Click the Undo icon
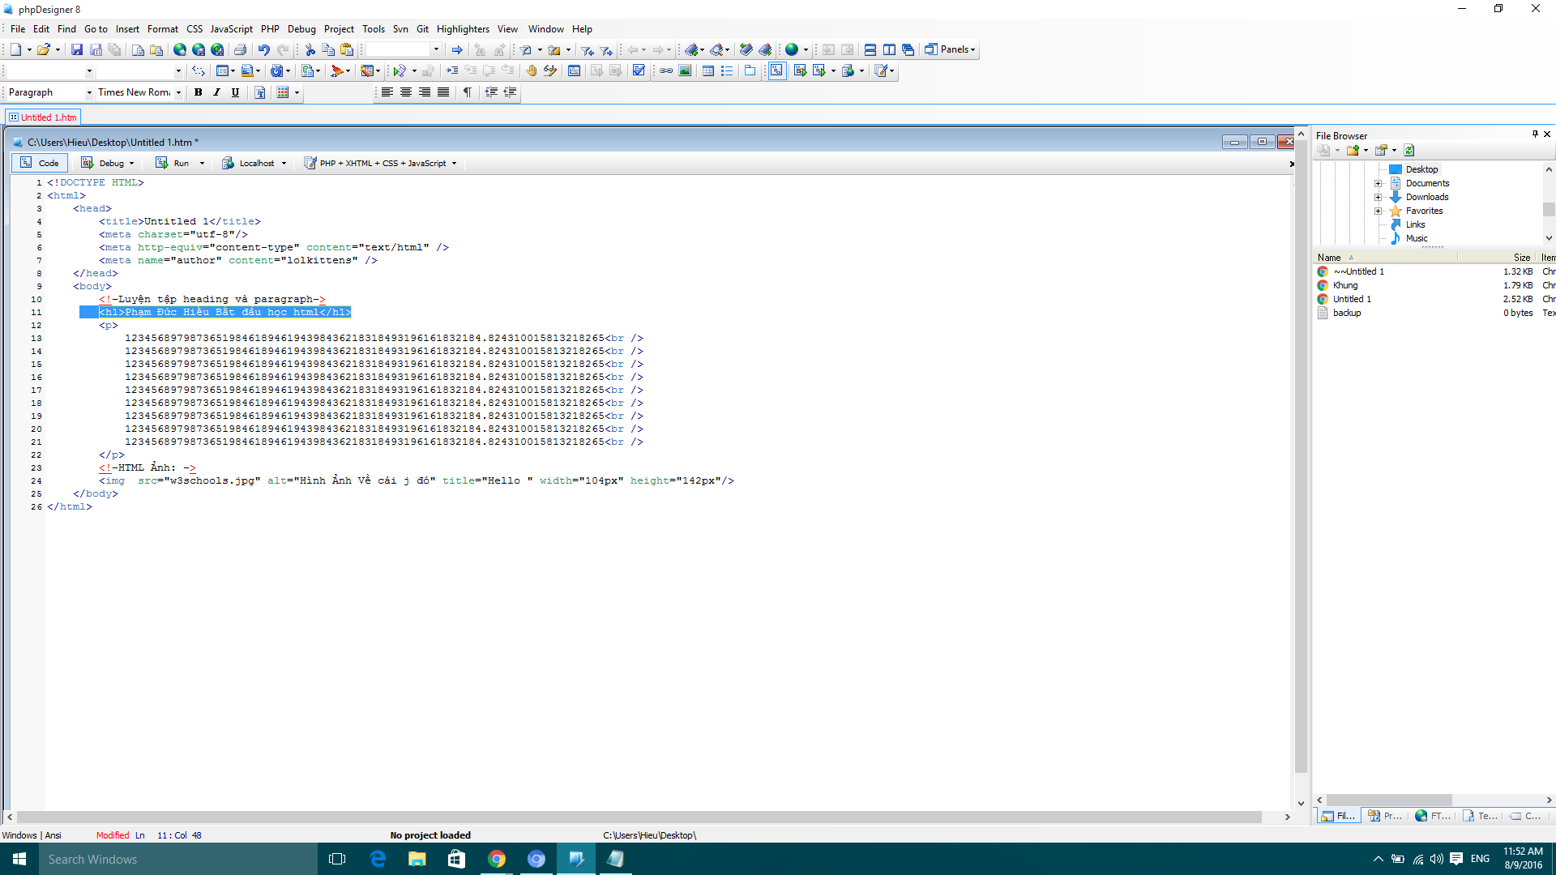Image resolution: width=1556 pixels, height=875 pixels. click(263, 50)
